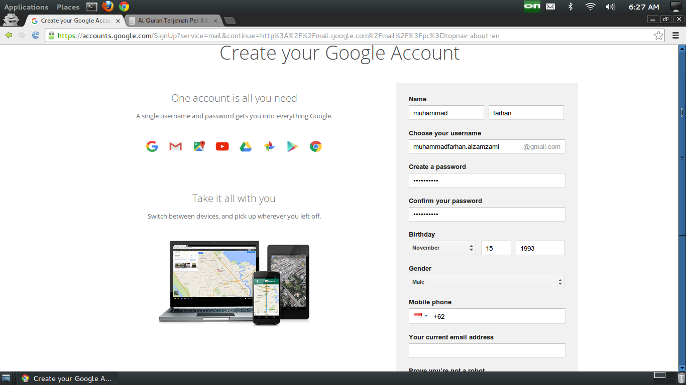The width and height of the screenshot is (686, 385).
Task: Click the Google Maps icon
Action: [199, 146]
